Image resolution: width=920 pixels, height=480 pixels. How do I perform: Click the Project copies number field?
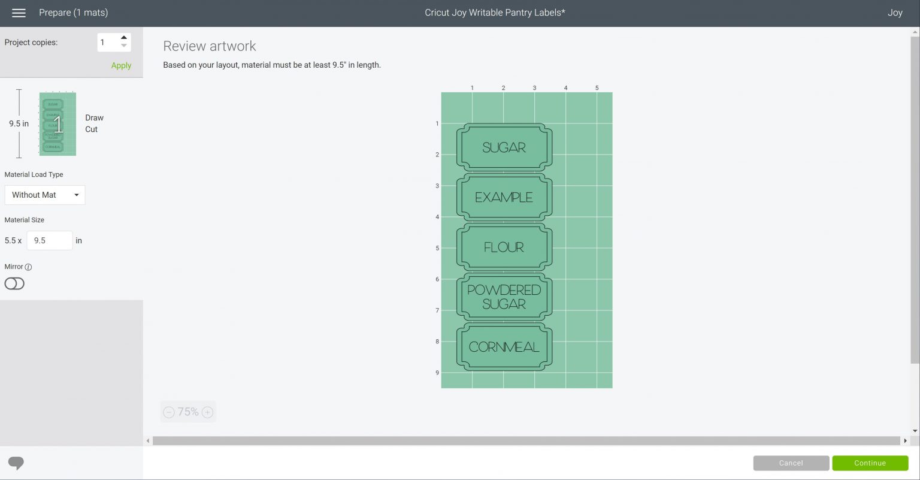coord(108,43)
